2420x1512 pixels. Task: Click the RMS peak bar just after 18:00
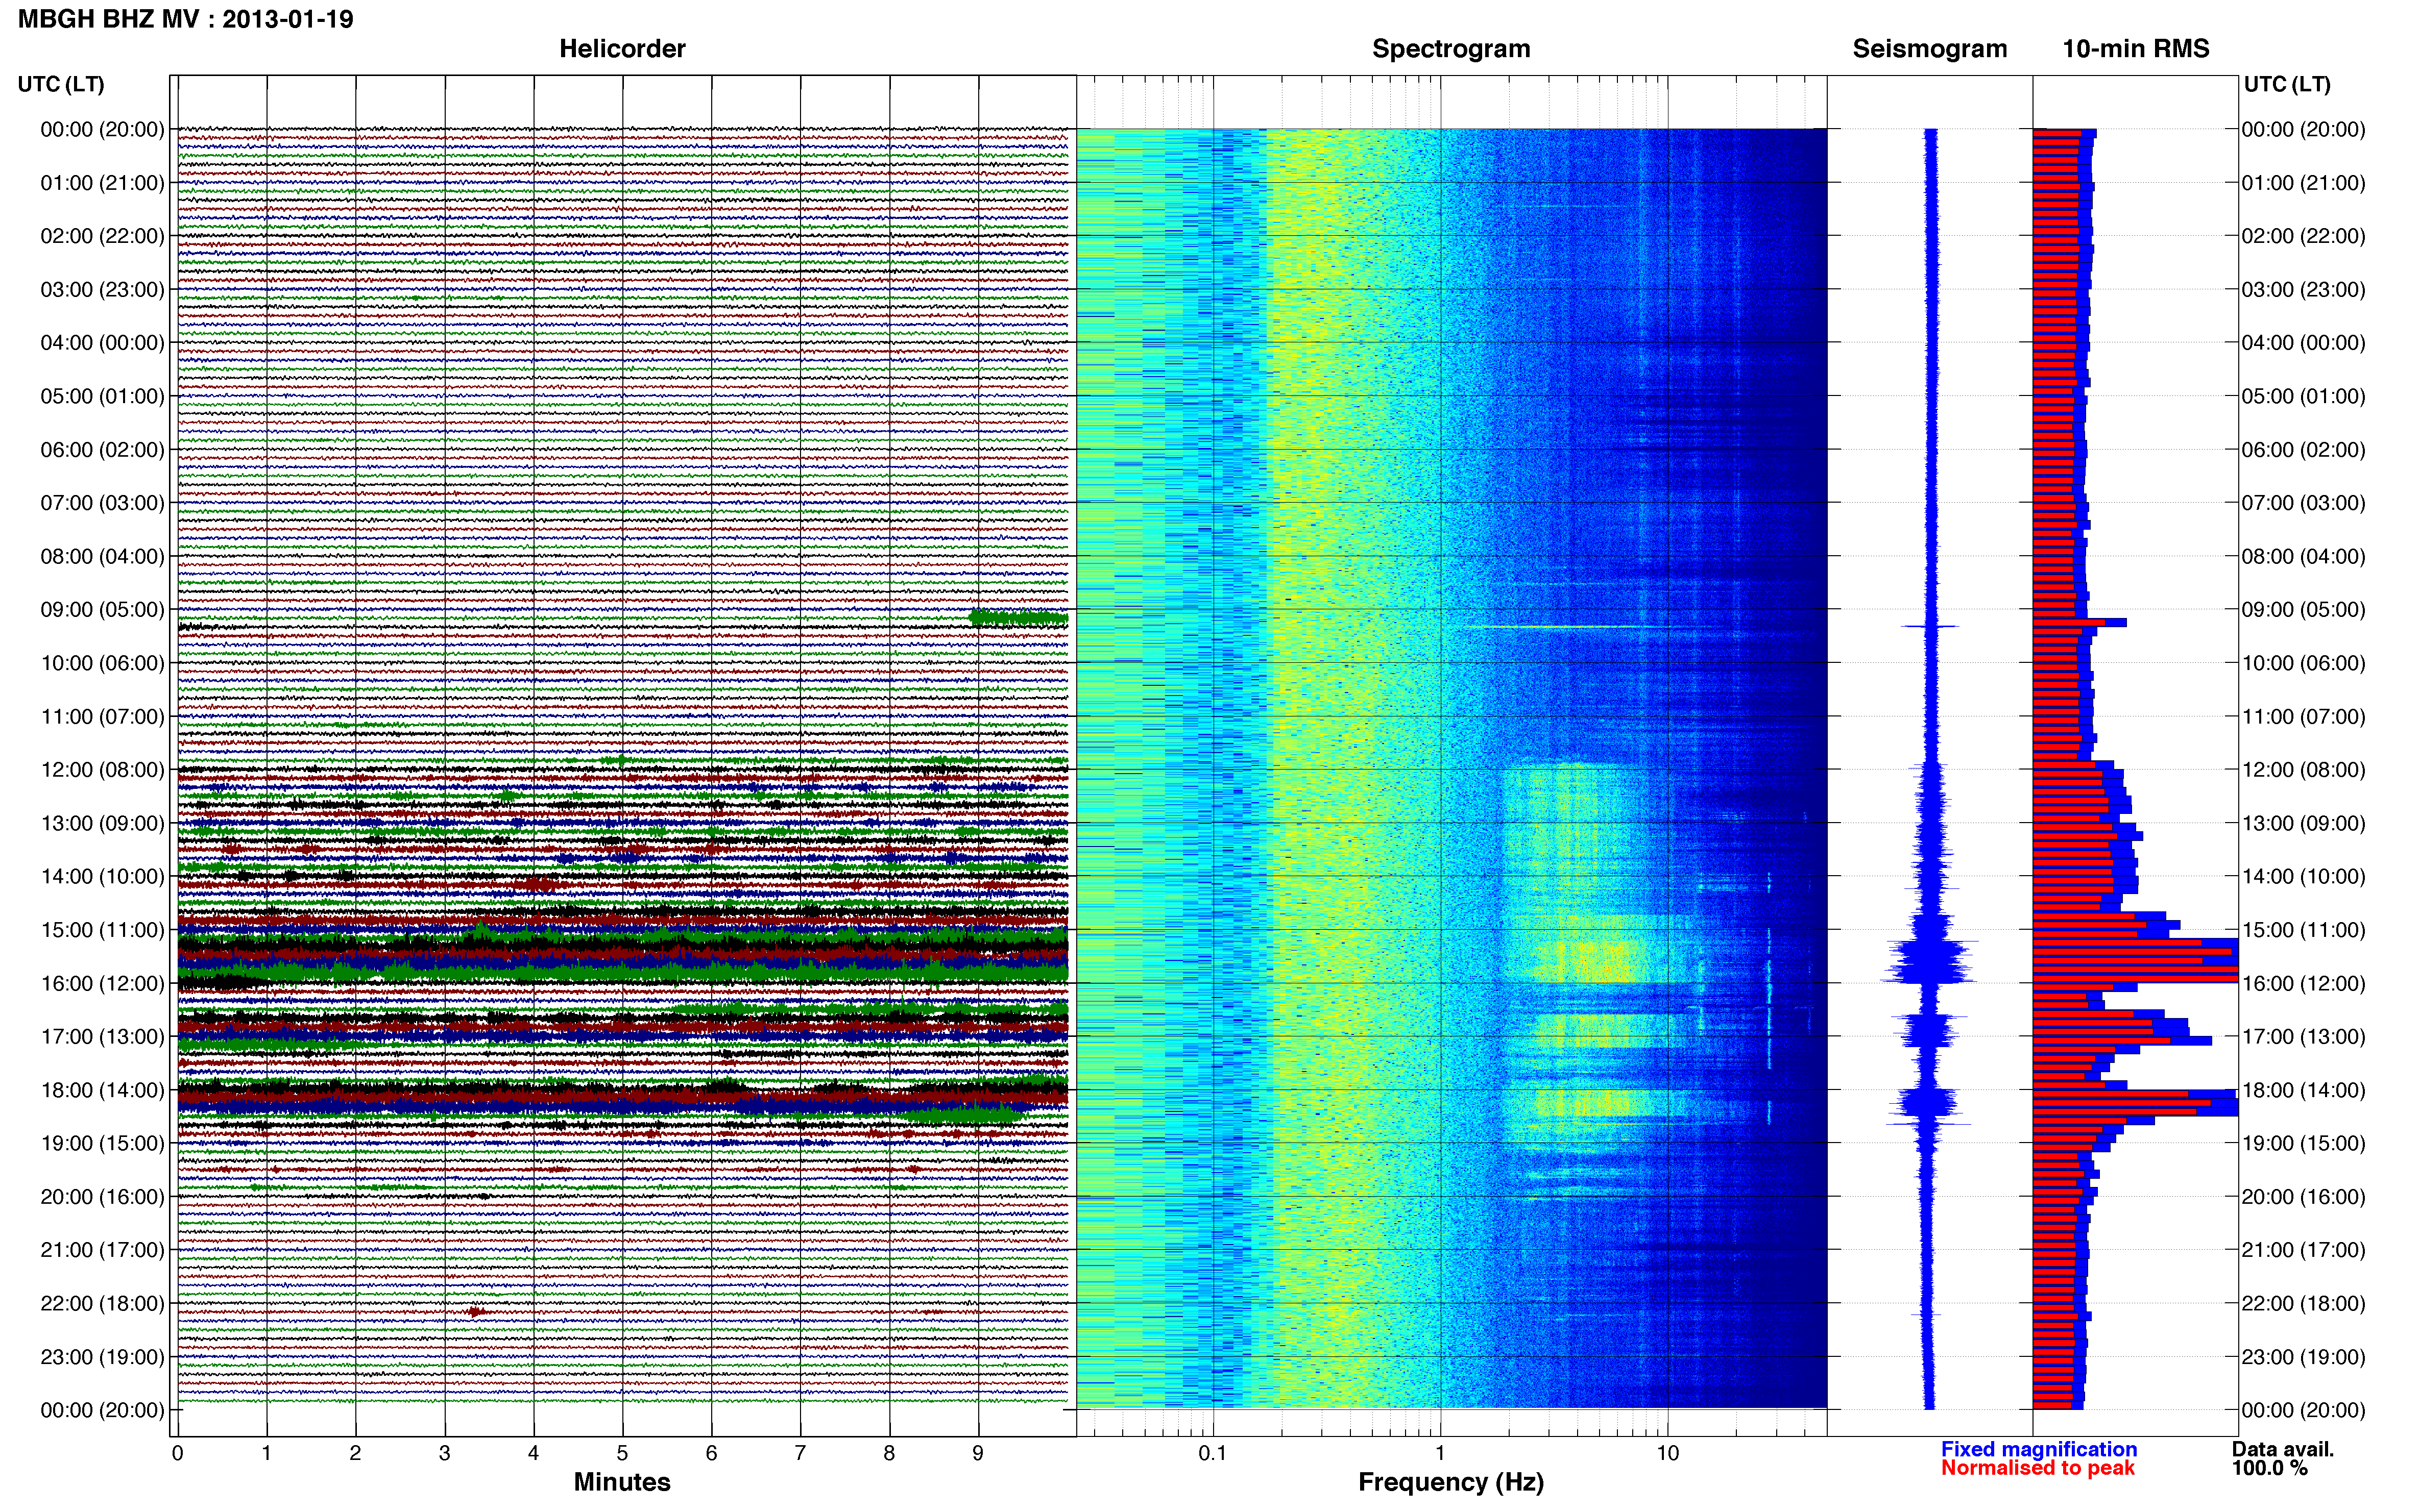click(2135, 1102)
